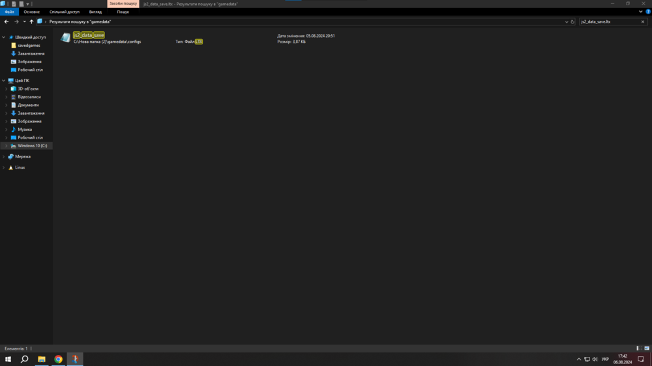Expand the ribbon with the chevron

[x=640, y=12]
